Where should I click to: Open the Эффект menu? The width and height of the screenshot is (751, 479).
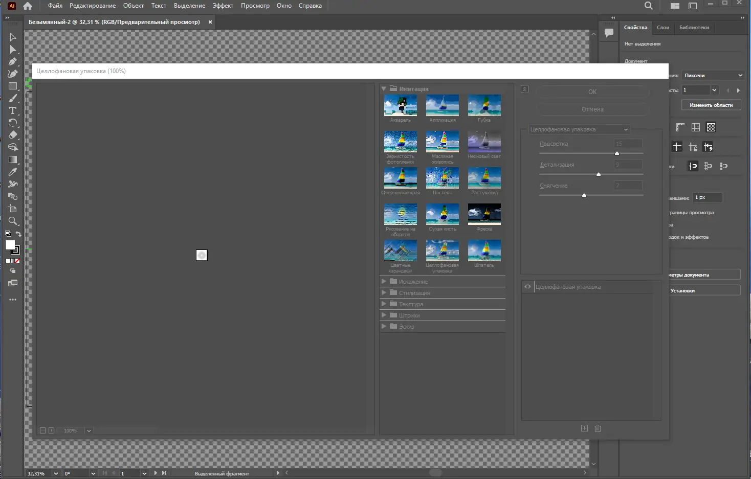223,6
